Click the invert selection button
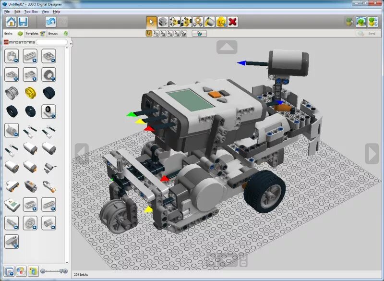Viewport: 384px width, 281px height. pyautogui.click(x=199, y=33)
